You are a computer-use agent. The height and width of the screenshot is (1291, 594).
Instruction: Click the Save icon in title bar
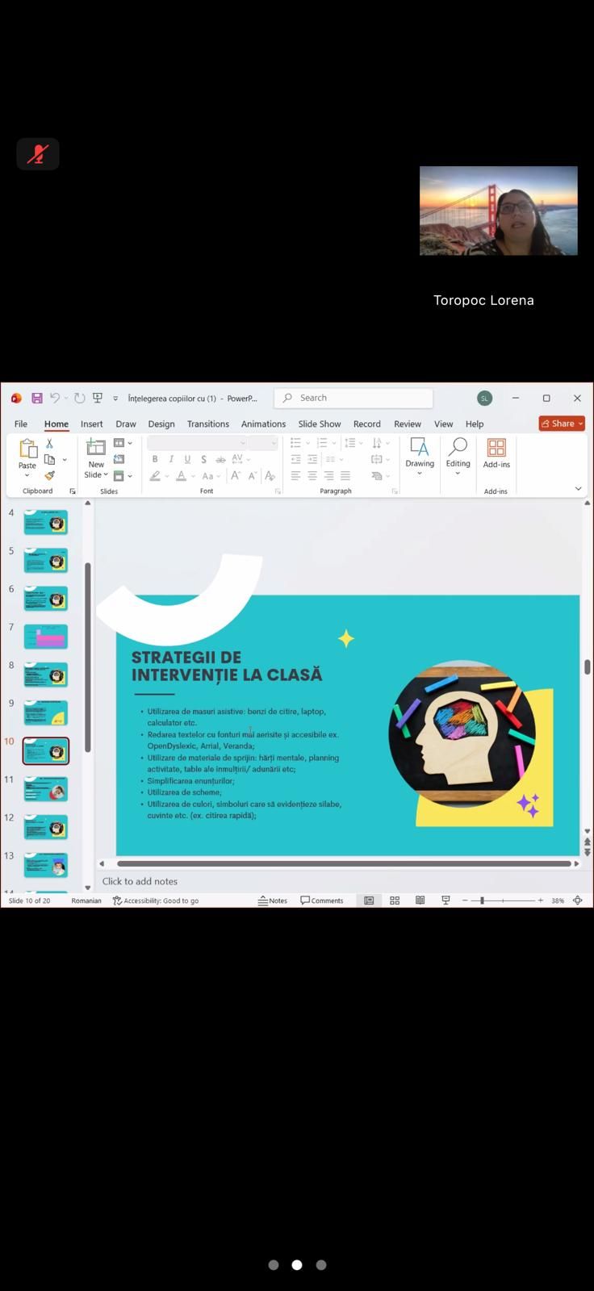click(37, 398)
